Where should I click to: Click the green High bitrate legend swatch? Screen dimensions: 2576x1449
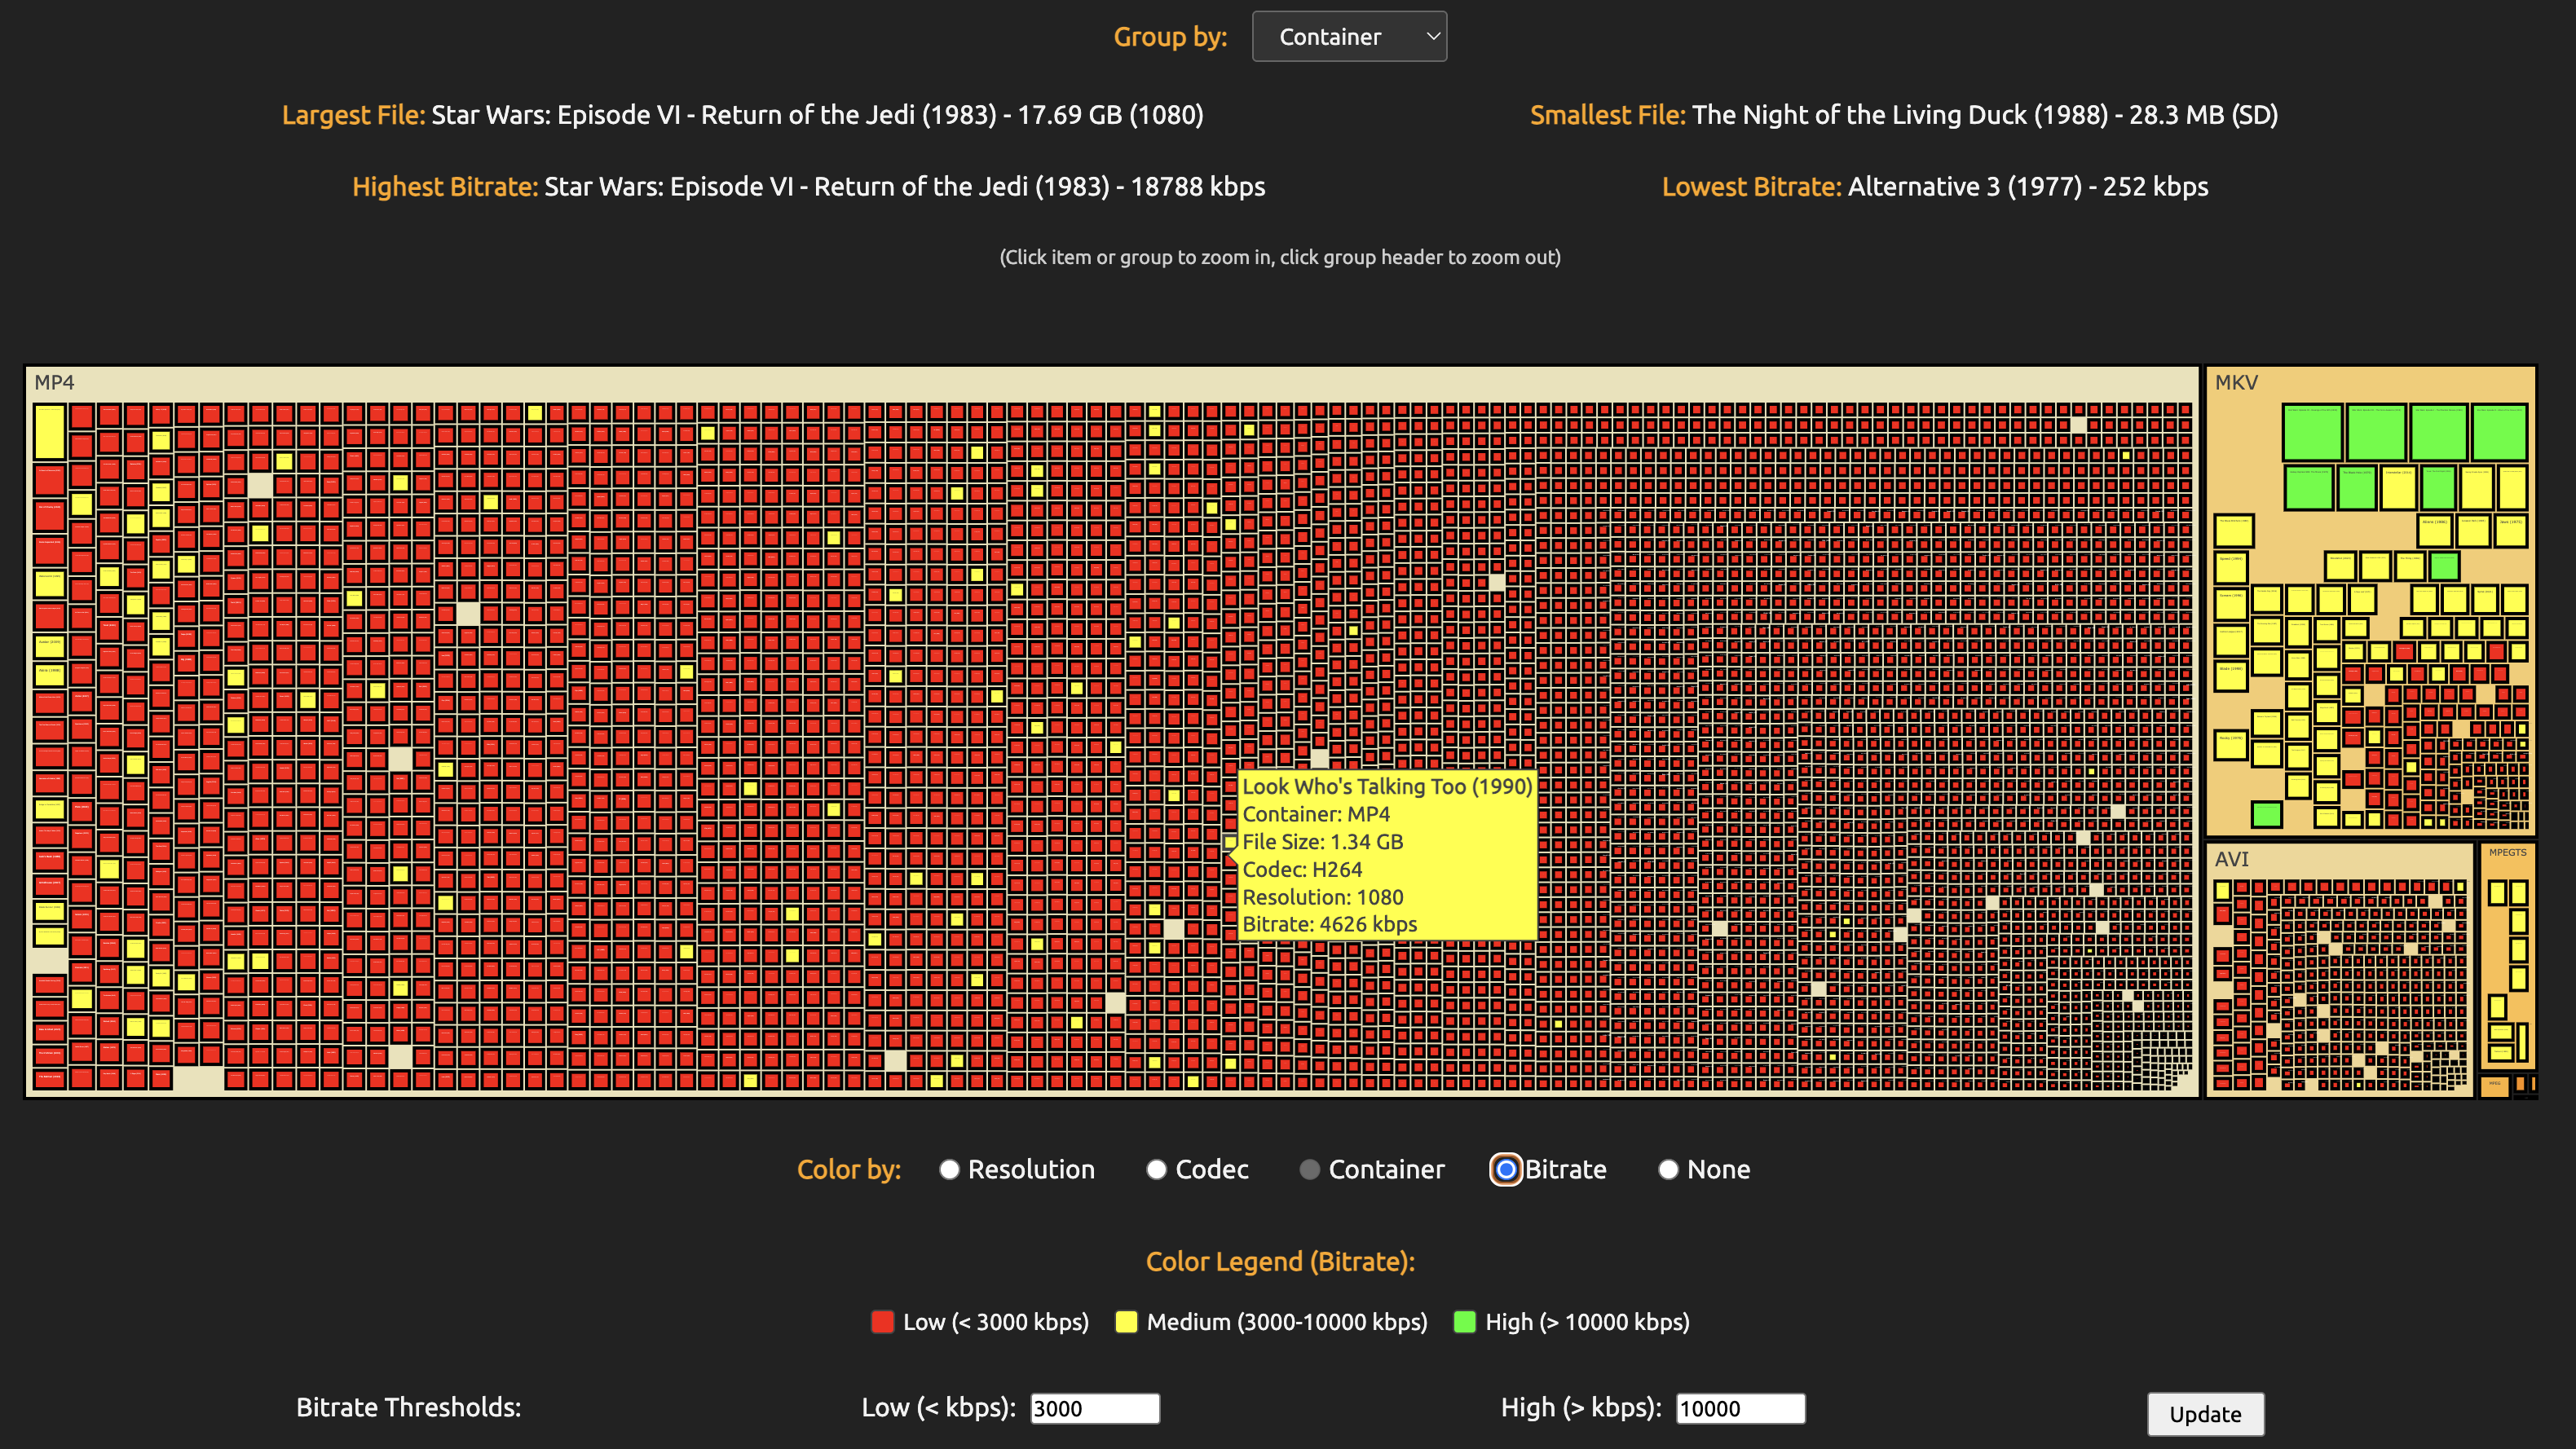[x=1464, y=1321]
